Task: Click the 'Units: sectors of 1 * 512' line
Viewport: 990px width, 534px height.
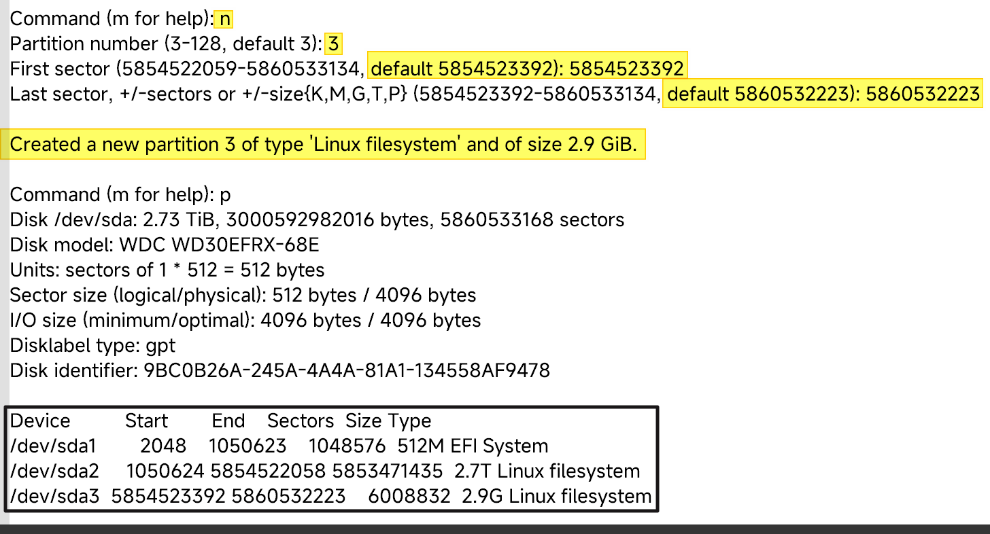Action: click(167, 270)
